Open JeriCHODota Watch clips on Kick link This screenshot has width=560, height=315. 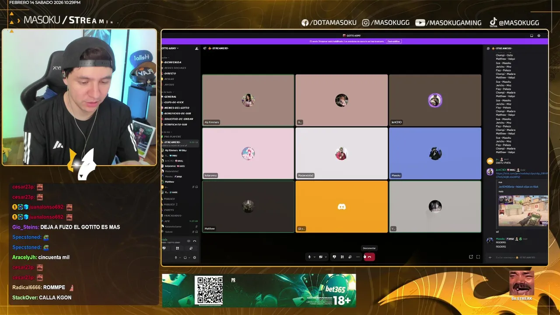518,187
